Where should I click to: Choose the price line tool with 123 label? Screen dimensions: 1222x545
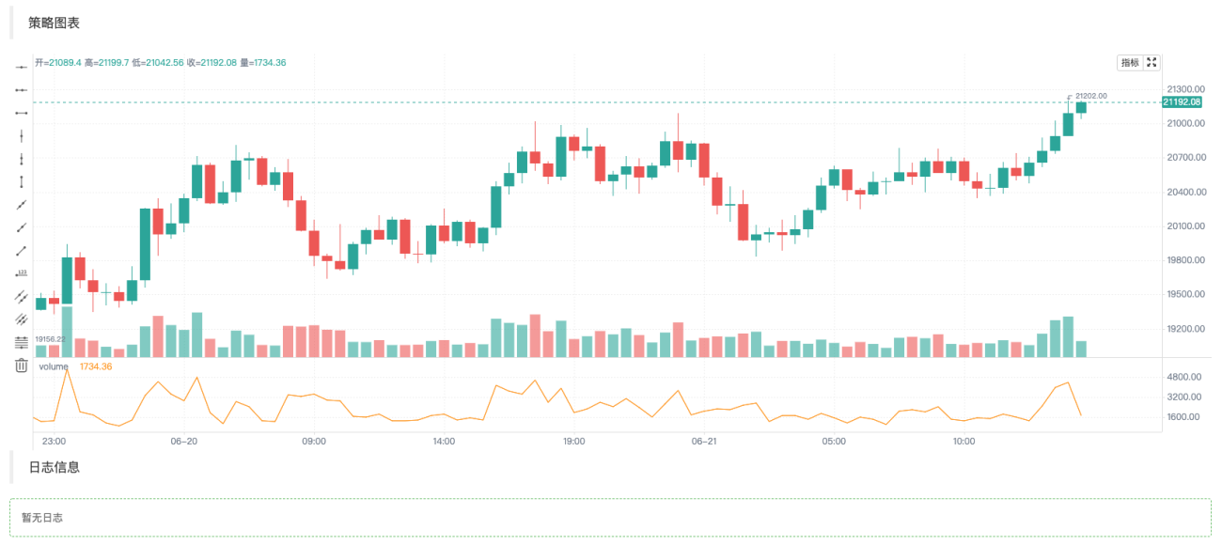(21, 273)
